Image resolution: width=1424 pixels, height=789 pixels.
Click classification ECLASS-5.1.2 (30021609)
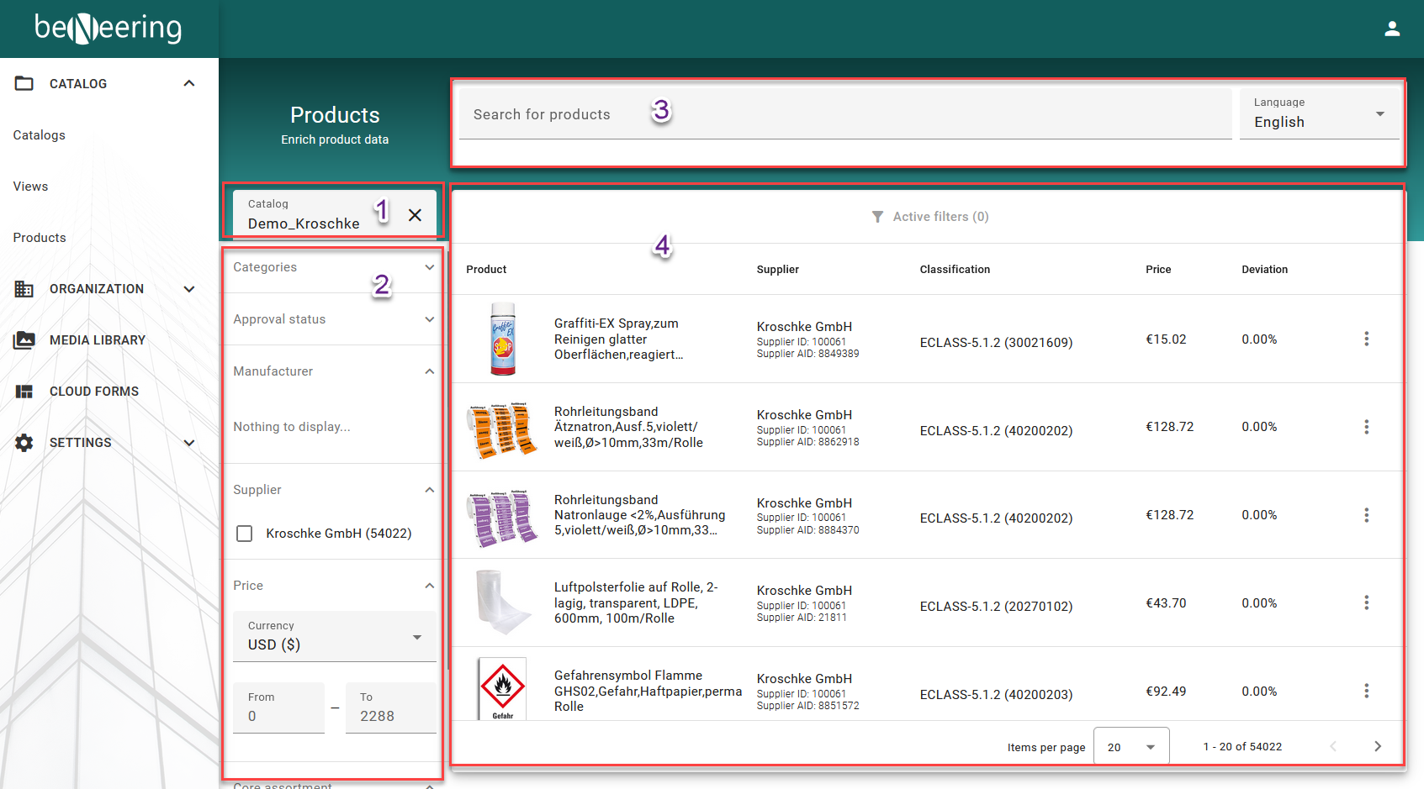(996, 343)
